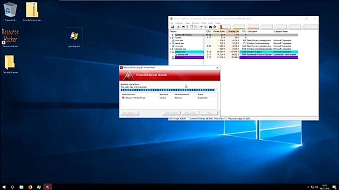339x190 pixels.
Task: Open File Explorer from the taskbar
Action: (x=21, y=187)
